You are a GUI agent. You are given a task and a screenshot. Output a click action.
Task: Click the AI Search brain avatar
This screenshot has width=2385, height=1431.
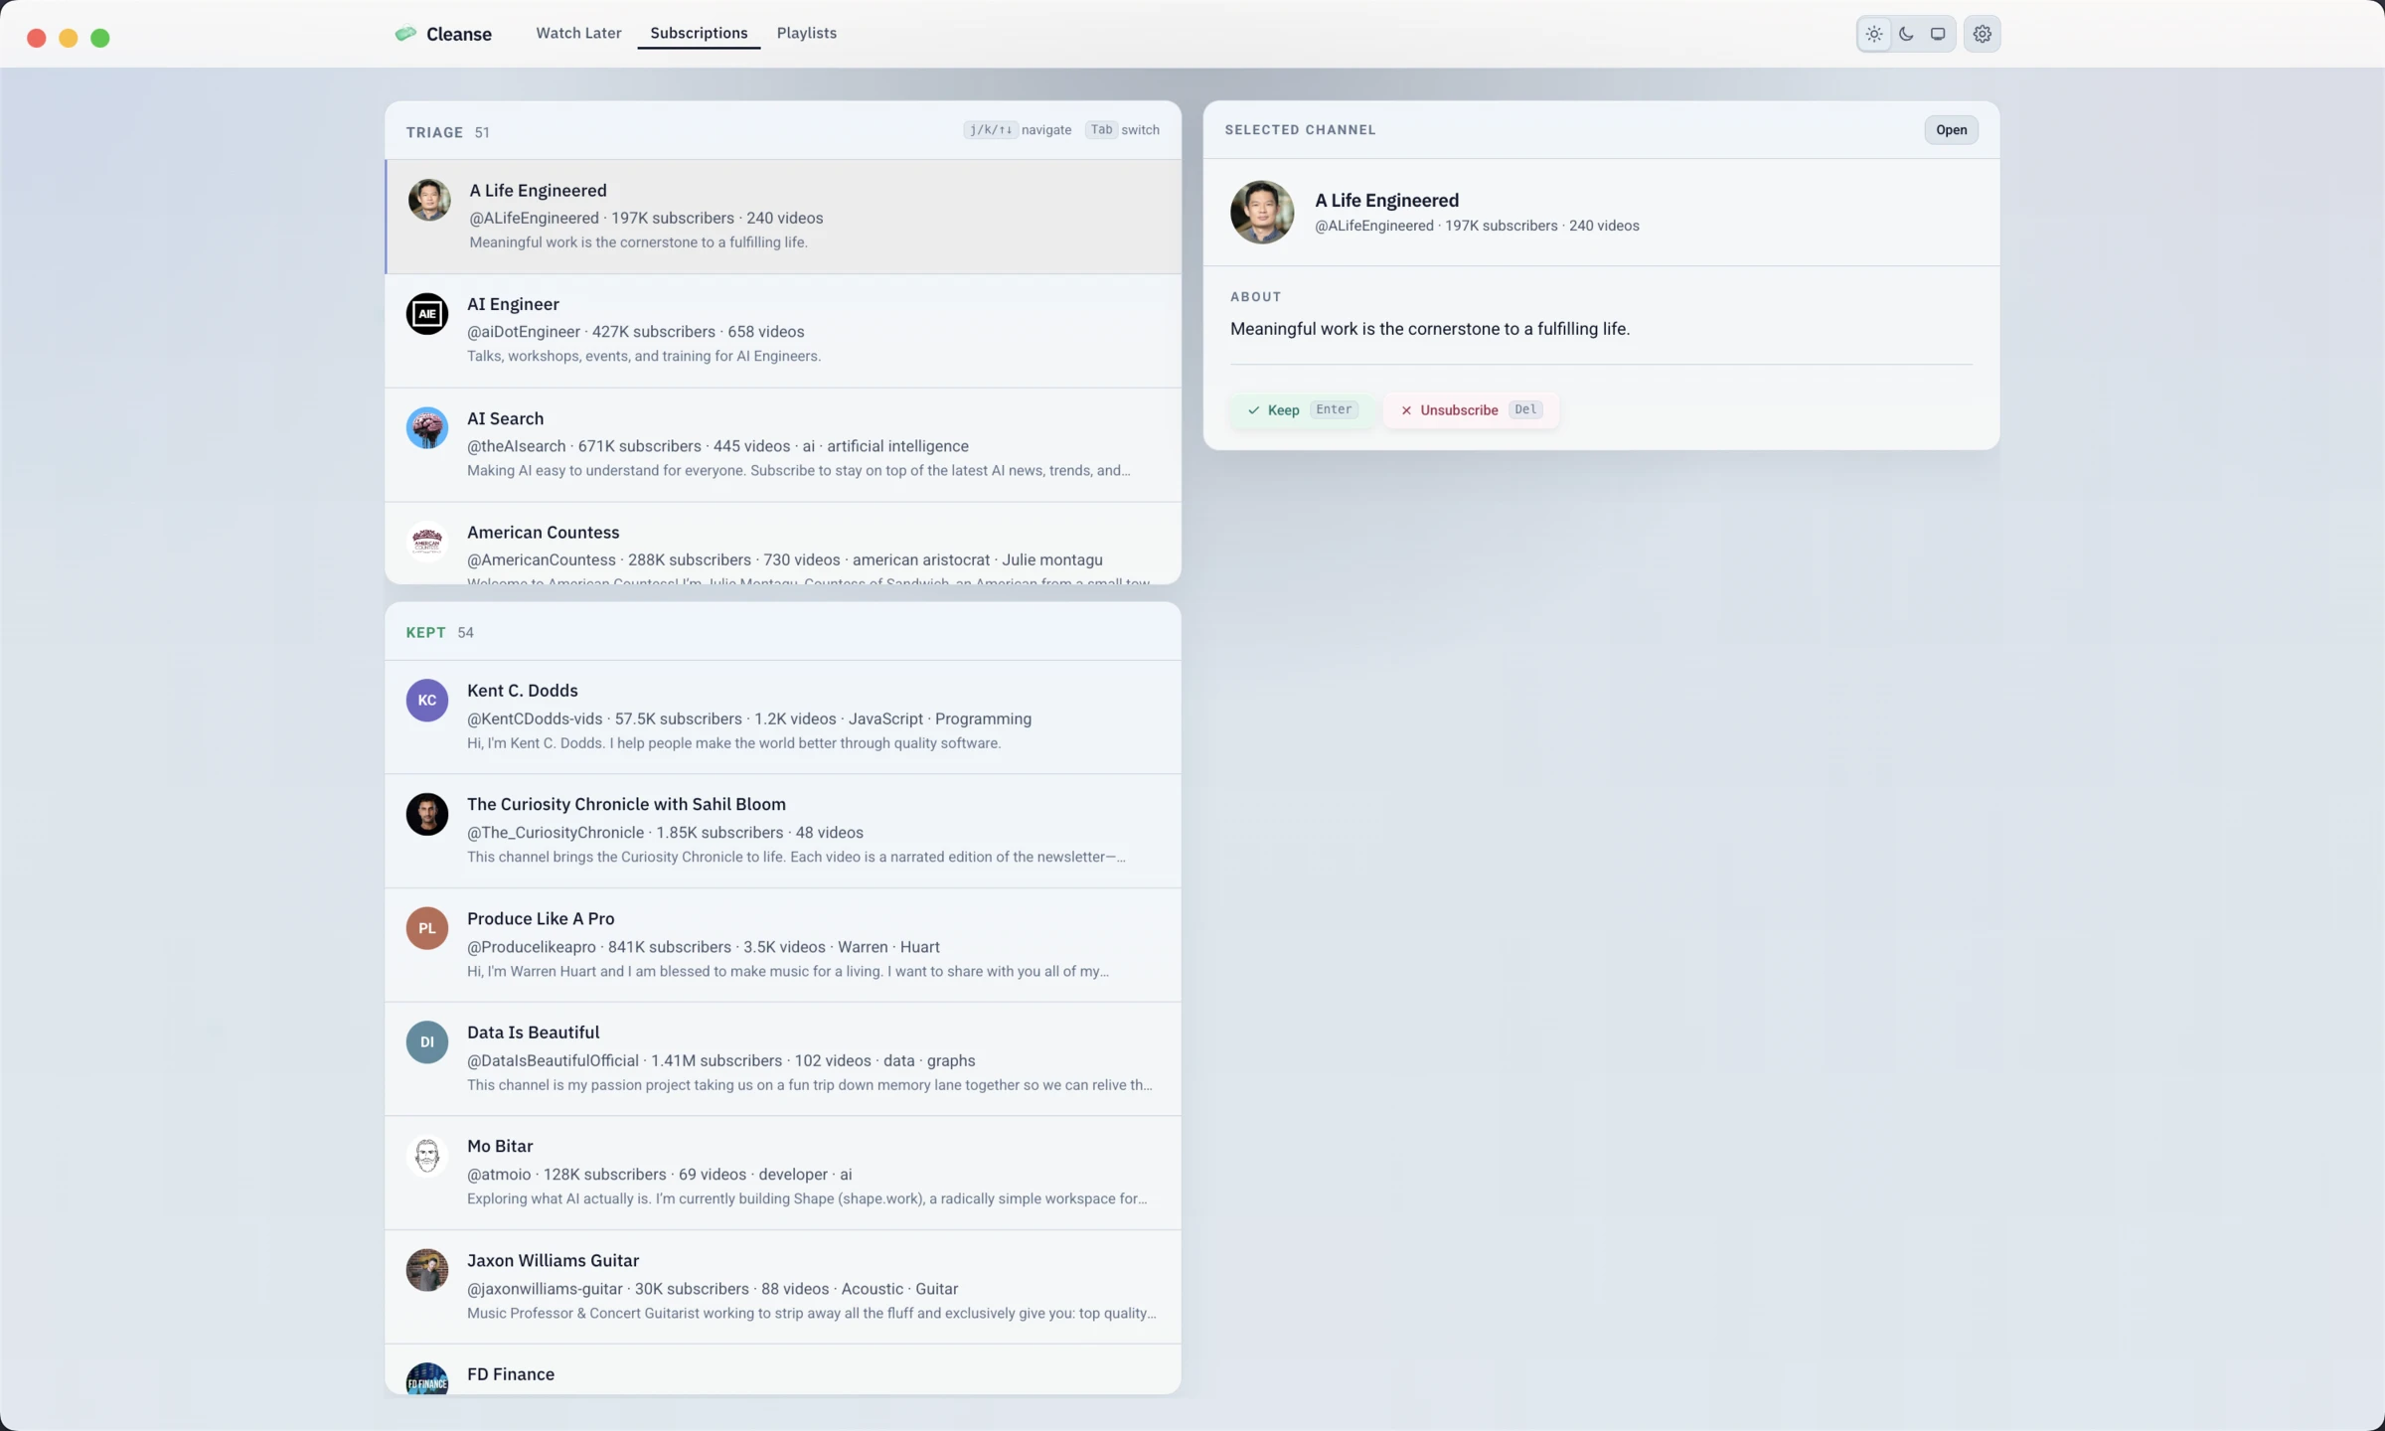click(x=427, y=428)
